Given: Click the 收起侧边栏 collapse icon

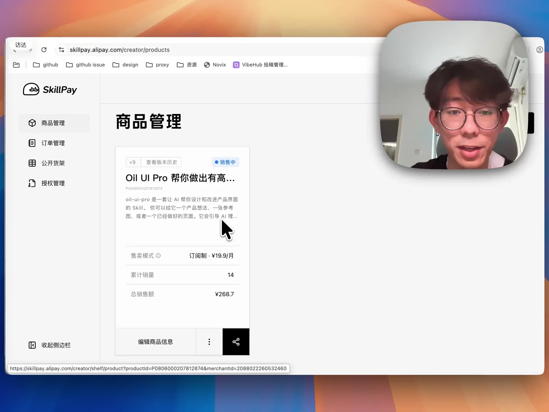Looking at the screenshot, I should (x=32, y=345).
